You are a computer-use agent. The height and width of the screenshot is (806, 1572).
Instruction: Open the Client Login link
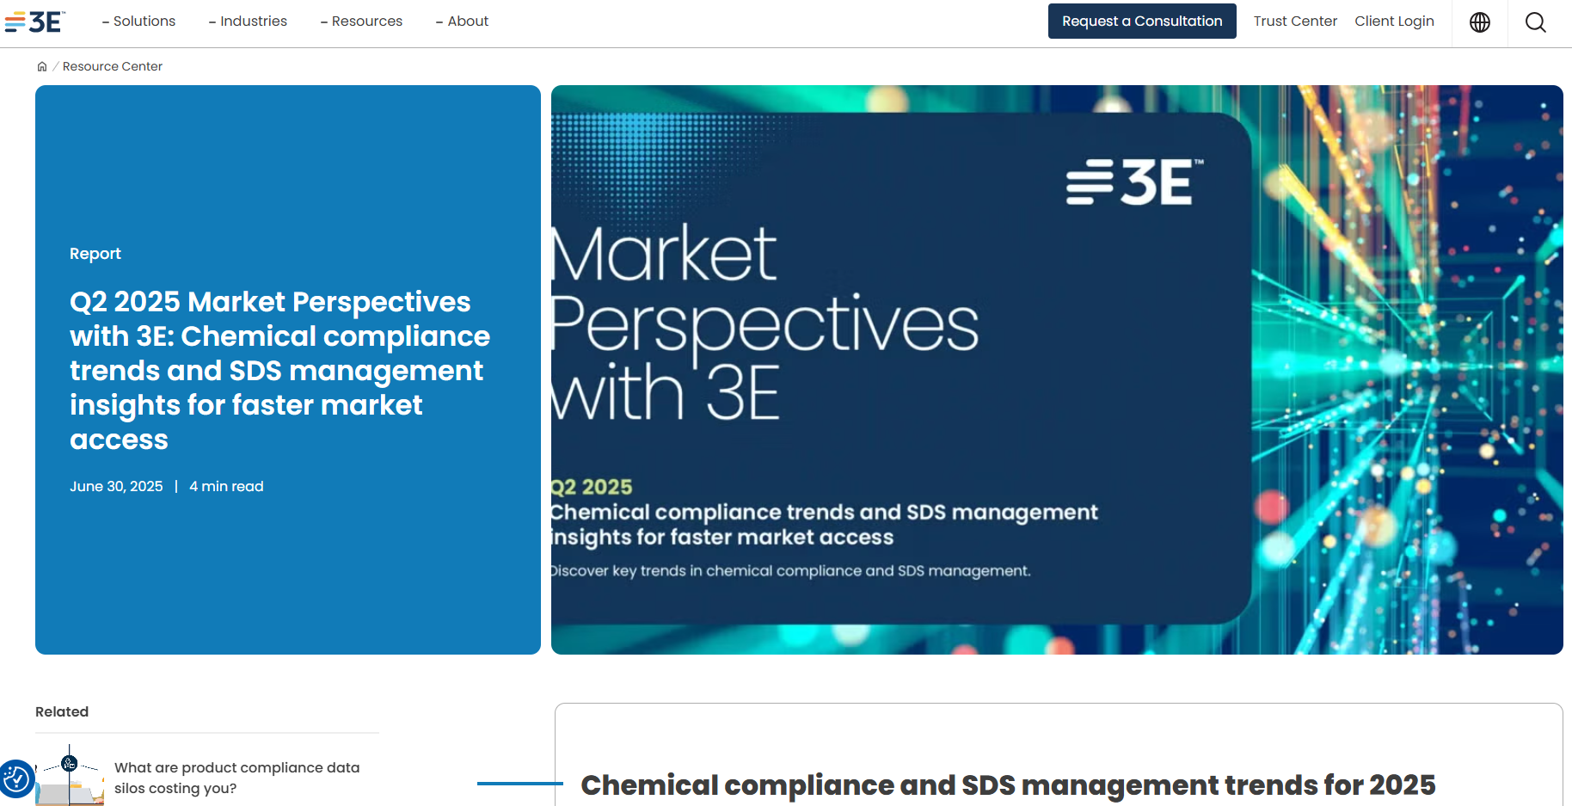(x=1394, y=22)
